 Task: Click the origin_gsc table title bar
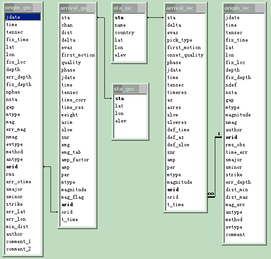point(23,7)
